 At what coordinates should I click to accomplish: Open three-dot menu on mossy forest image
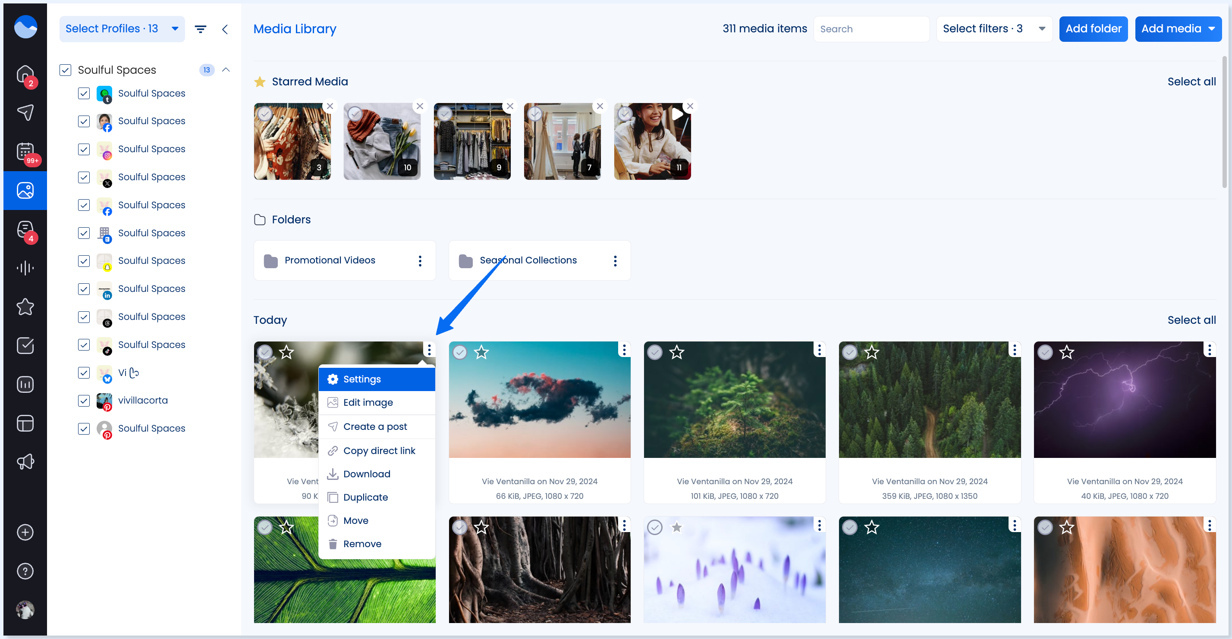[819, 350]
